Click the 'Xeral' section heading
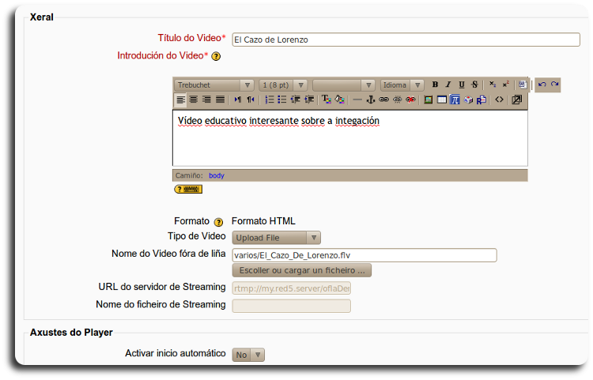Screen dimensions: 593x380 coord(42,17)
